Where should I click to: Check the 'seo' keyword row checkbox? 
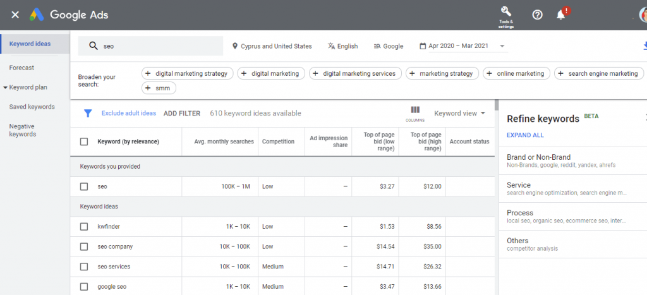click(84, 186)
